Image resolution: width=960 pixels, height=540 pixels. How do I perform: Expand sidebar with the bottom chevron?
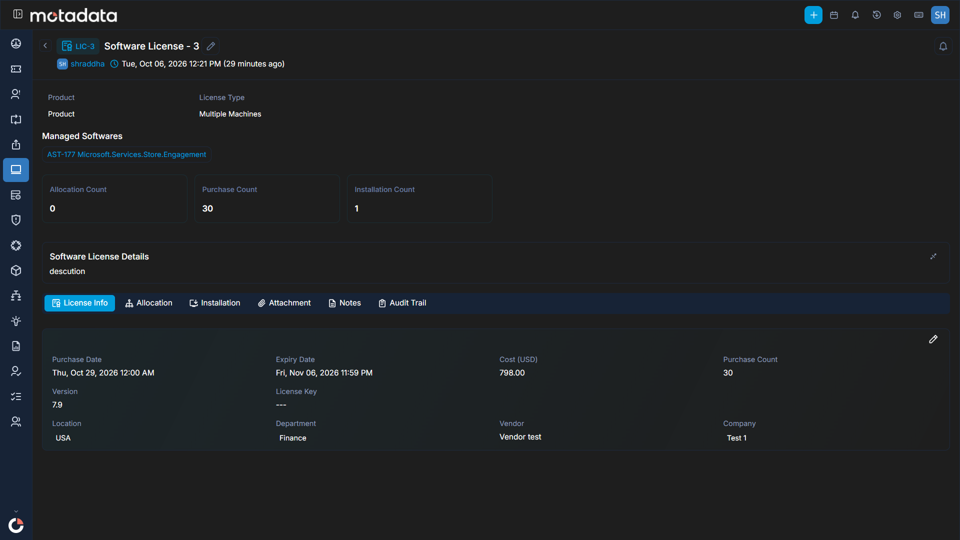[16, 511]
